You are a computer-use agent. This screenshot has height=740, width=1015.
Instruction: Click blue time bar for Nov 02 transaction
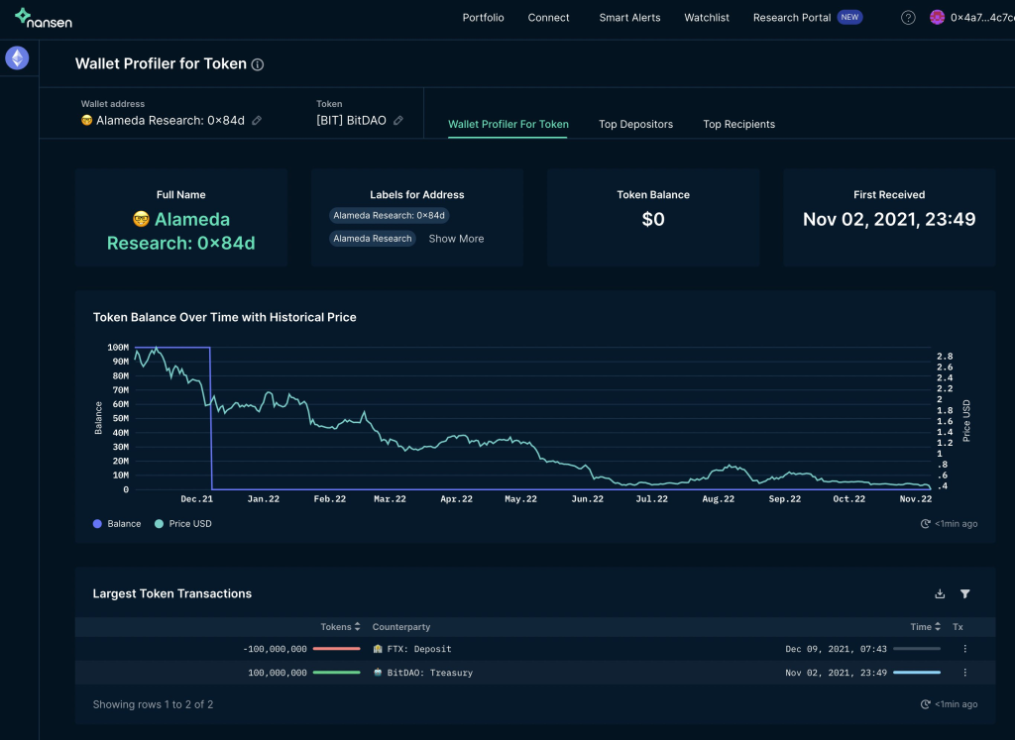(x=917, y=673)
